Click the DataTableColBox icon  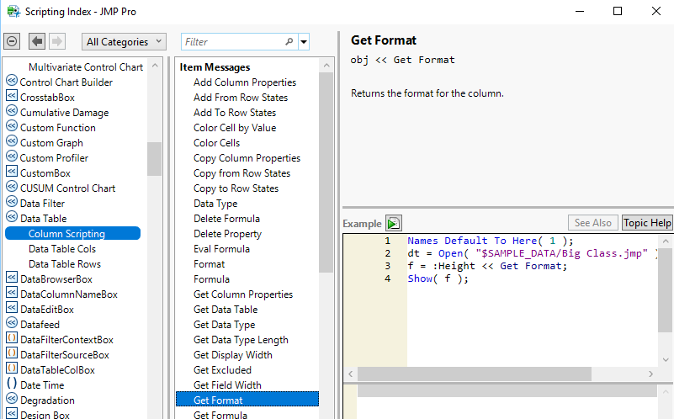click(12, 369)
